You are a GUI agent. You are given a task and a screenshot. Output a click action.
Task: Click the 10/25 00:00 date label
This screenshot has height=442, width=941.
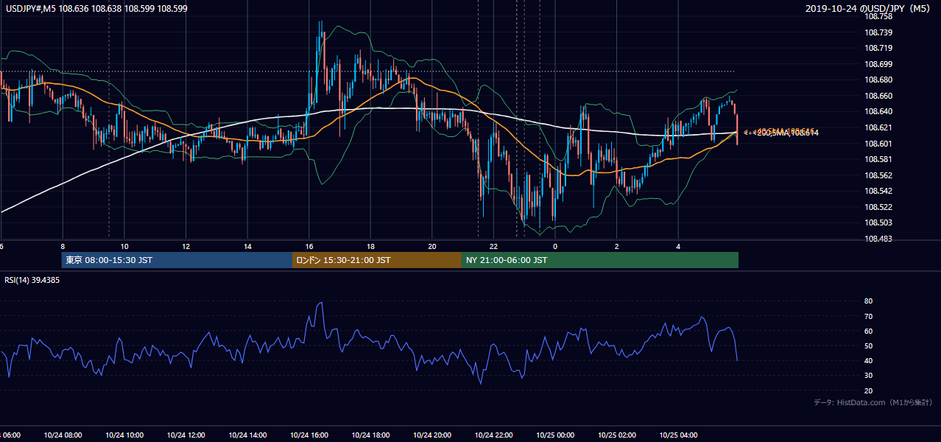pyautogui.click(x=555, y=435)
